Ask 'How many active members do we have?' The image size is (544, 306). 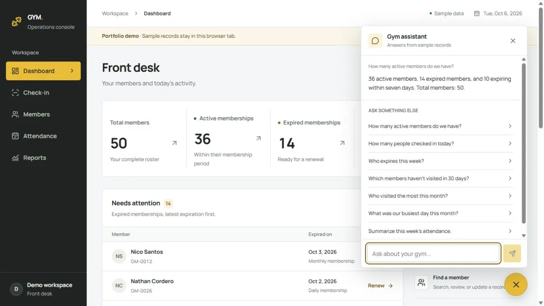pyautogui.click(x=441, y=126)
